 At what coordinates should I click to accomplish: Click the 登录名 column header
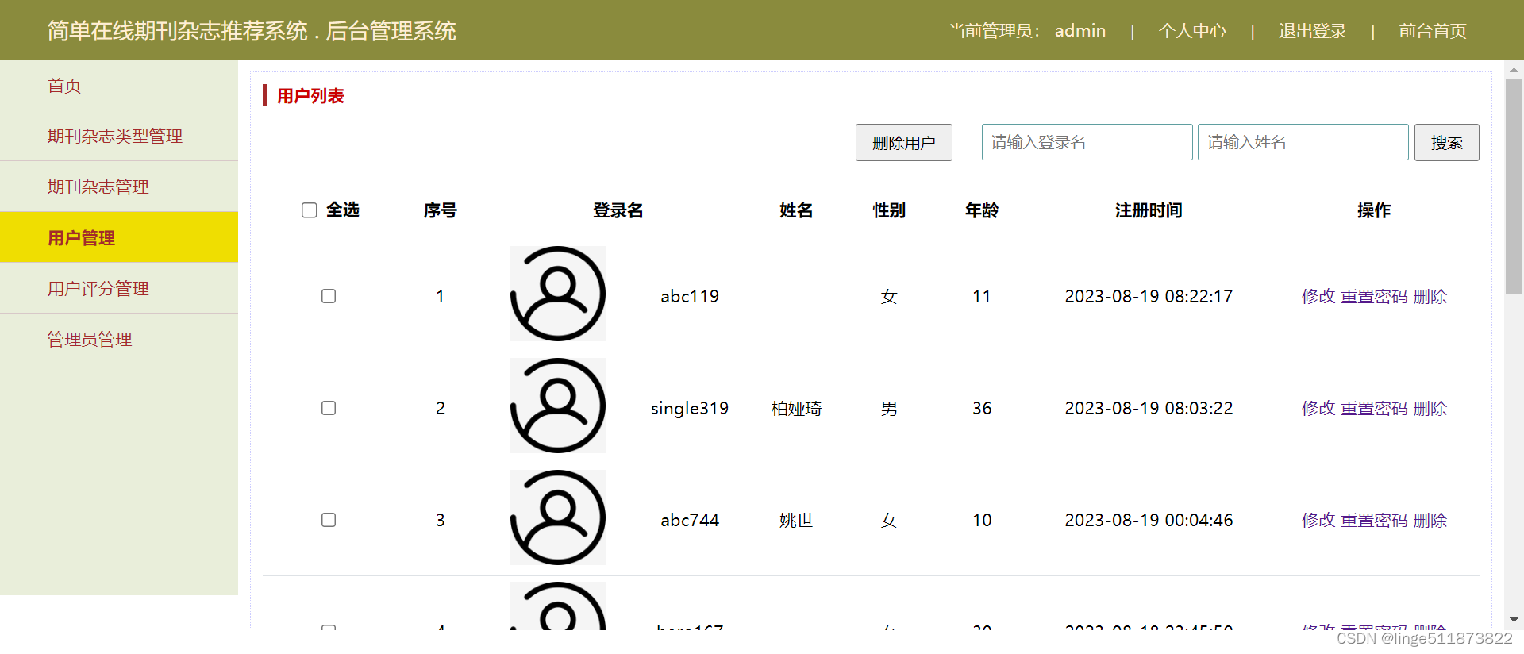(618, 210)
